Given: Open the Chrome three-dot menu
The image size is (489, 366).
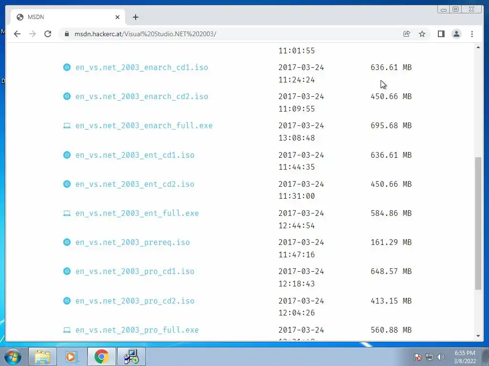Looking at the screenshot, I should pos(472,34).
